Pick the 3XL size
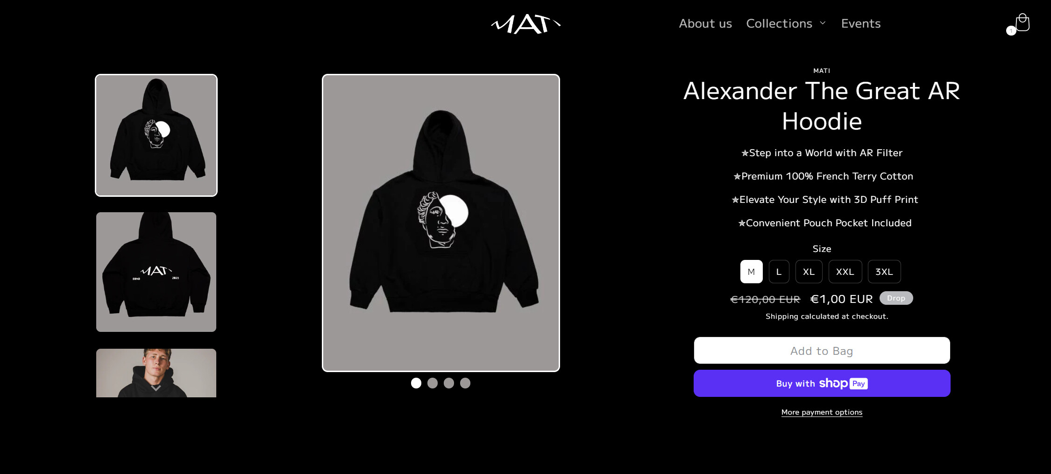This screenshot has width=1051, height=474. pyautogui.click(x=884, y=272)
